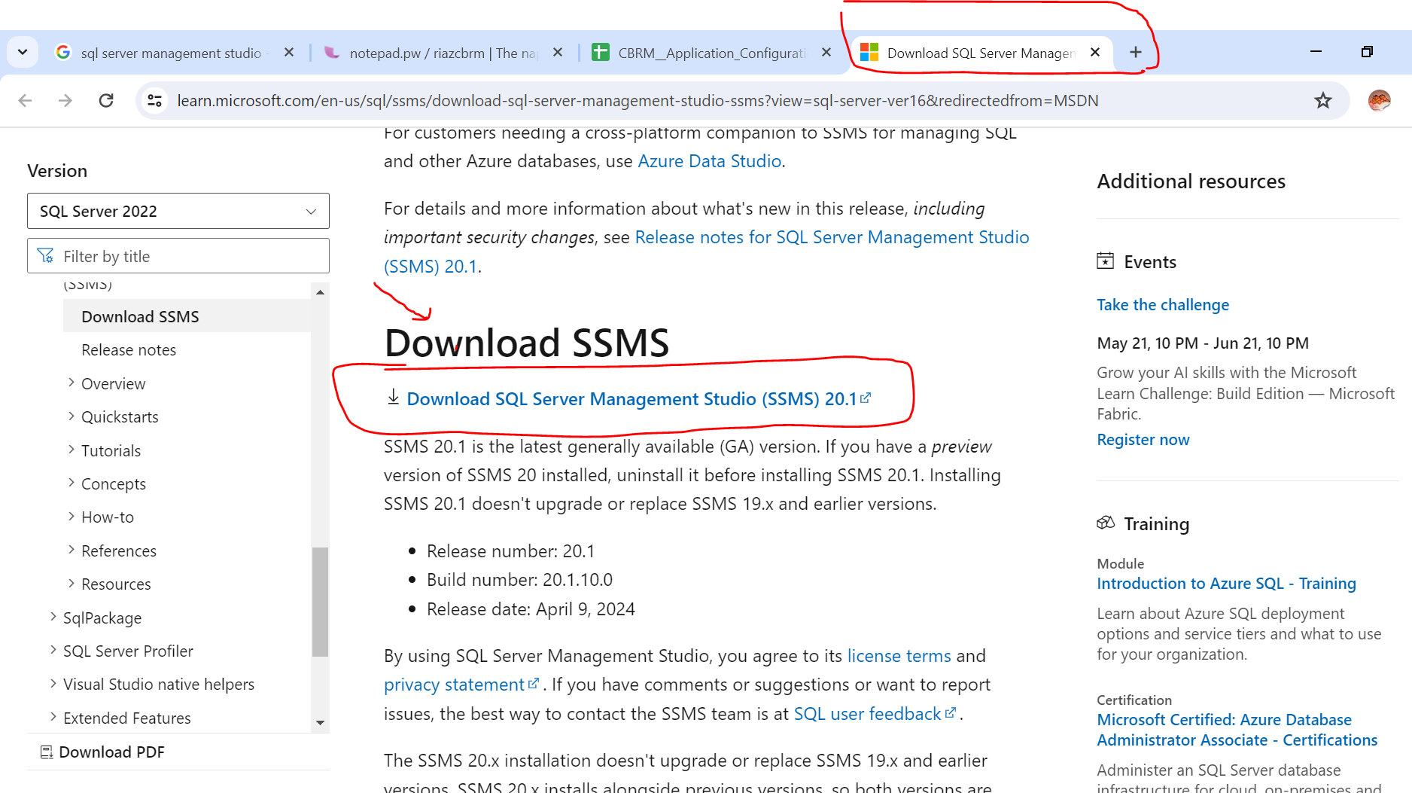Open the SQL Server 2022 version dropdown
The height and width of the screenshot is (793, 1412).
178,211
